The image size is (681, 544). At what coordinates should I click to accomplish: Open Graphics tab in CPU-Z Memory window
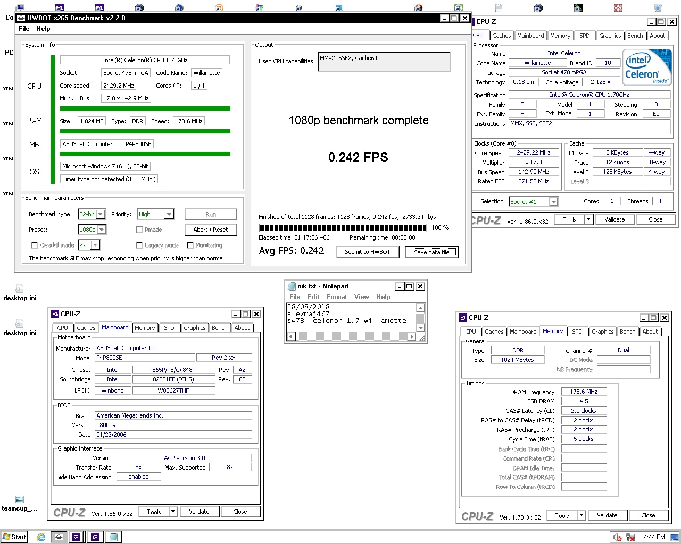point(602,331)
